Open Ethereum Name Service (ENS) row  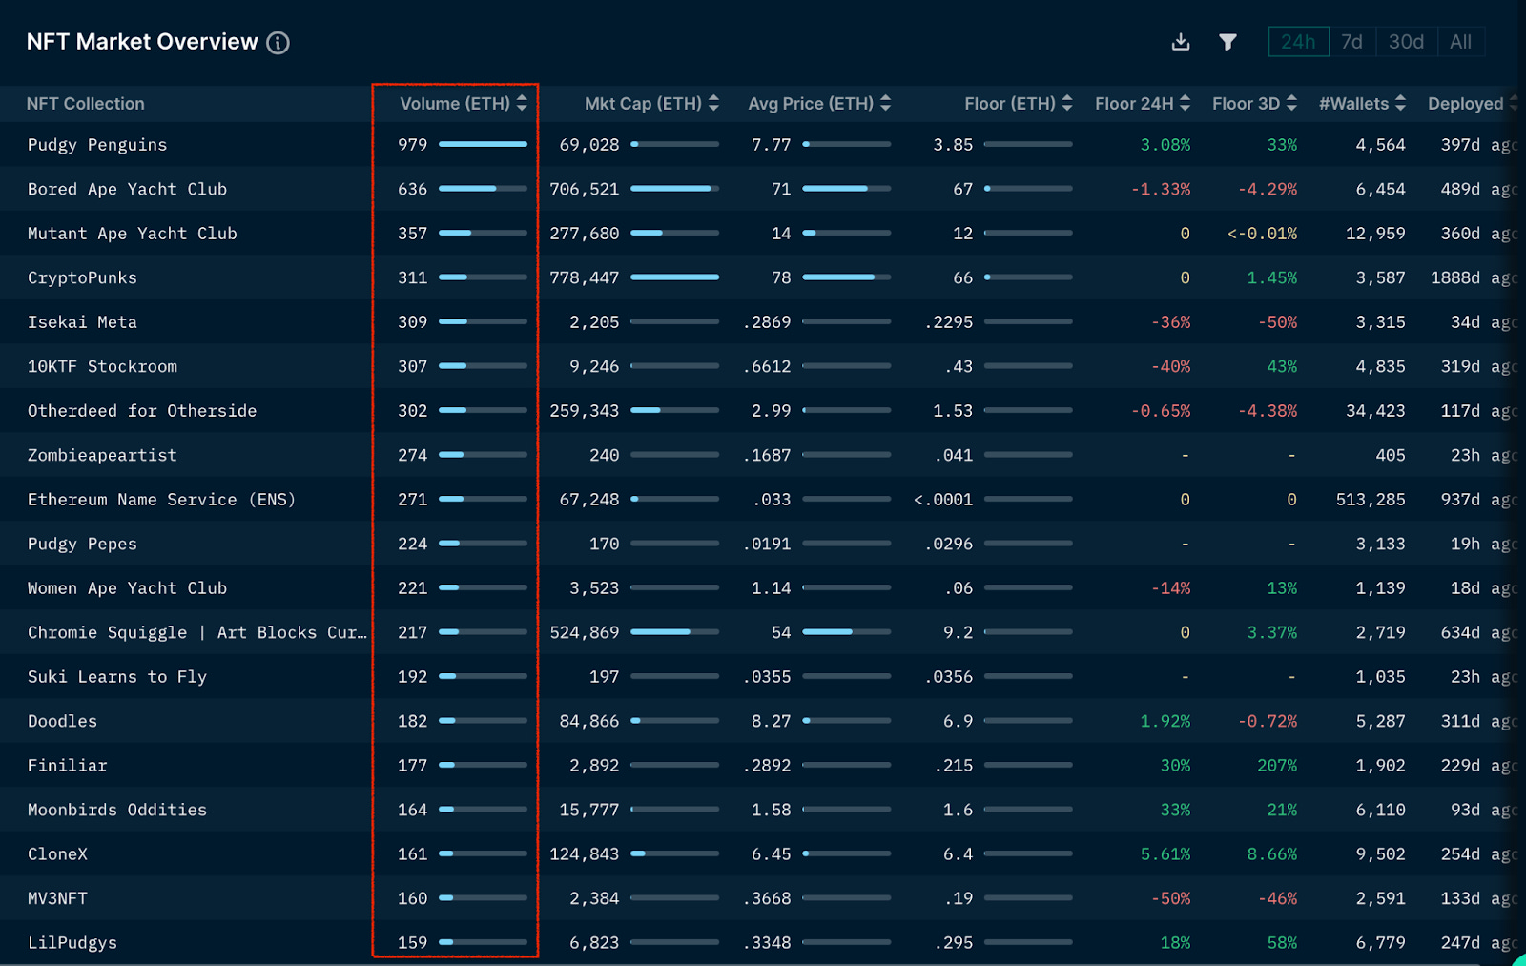763,500
